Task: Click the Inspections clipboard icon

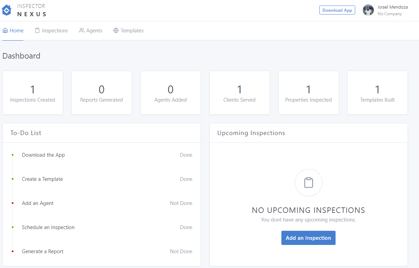Action: (37, 31)
